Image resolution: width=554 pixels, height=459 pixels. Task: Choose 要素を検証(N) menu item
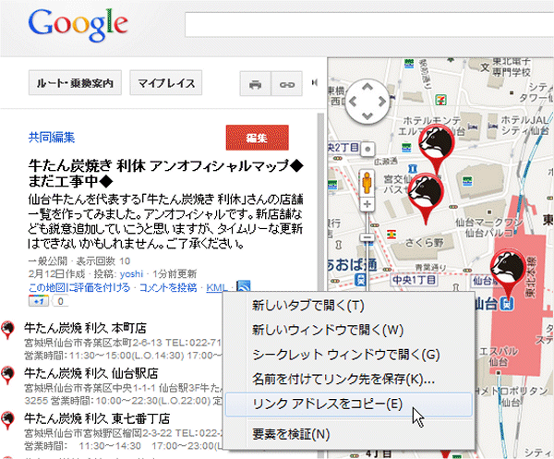coord(291,434)
